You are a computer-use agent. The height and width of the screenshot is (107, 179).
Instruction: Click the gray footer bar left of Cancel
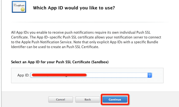tap(25, 99)
